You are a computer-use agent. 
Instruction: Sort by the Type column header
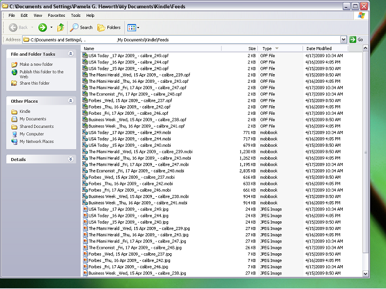pyautogui.click(x=280, y=48)
